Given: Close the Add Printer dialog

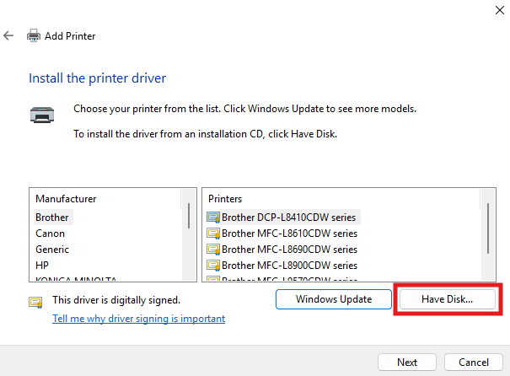Looking at the screenshot, I should point(500,10).
